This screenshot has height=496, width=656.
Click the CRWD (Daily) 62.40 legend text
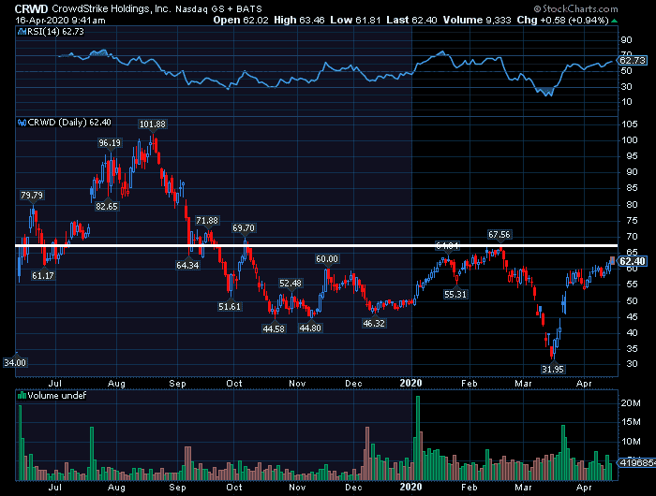[69, 123]
